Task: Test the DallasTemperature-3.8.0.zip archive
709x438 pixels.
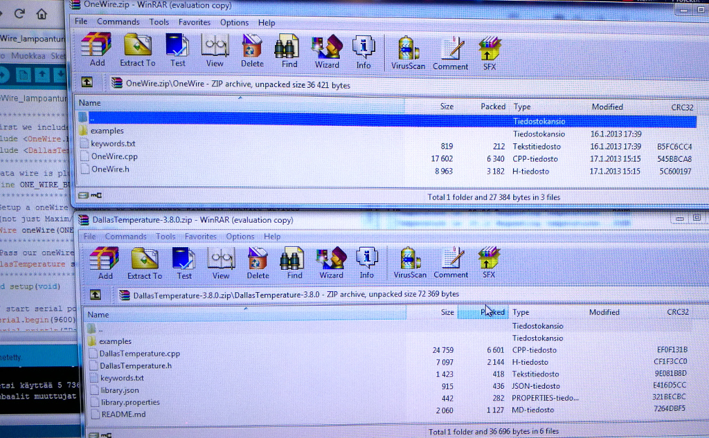Action: [x=184, y=263]
